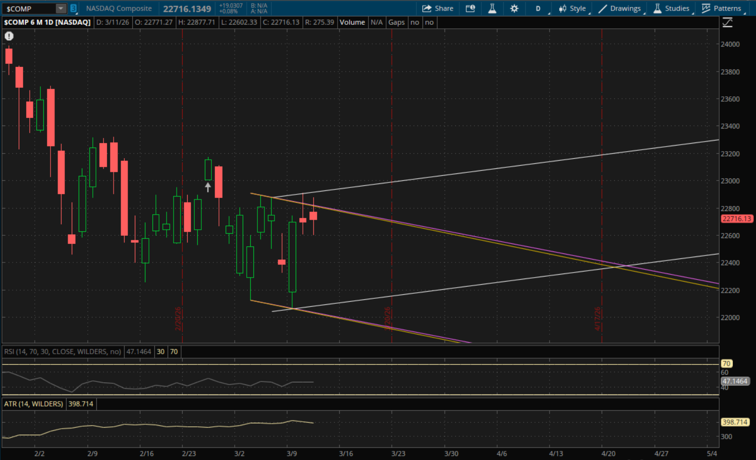This screenshot has height=460, width=756.
Task: Click the RSI overbought 70 value box
Action: (x=174, y=352)
